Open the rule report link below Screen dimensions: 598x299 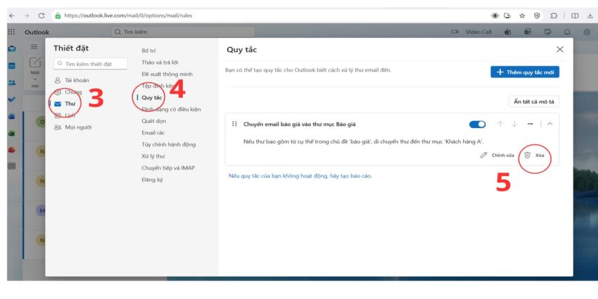click(300, 176)
